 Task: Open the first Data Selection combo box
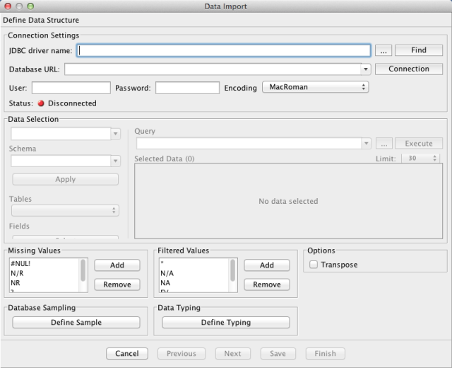click(x=66, y=134)
